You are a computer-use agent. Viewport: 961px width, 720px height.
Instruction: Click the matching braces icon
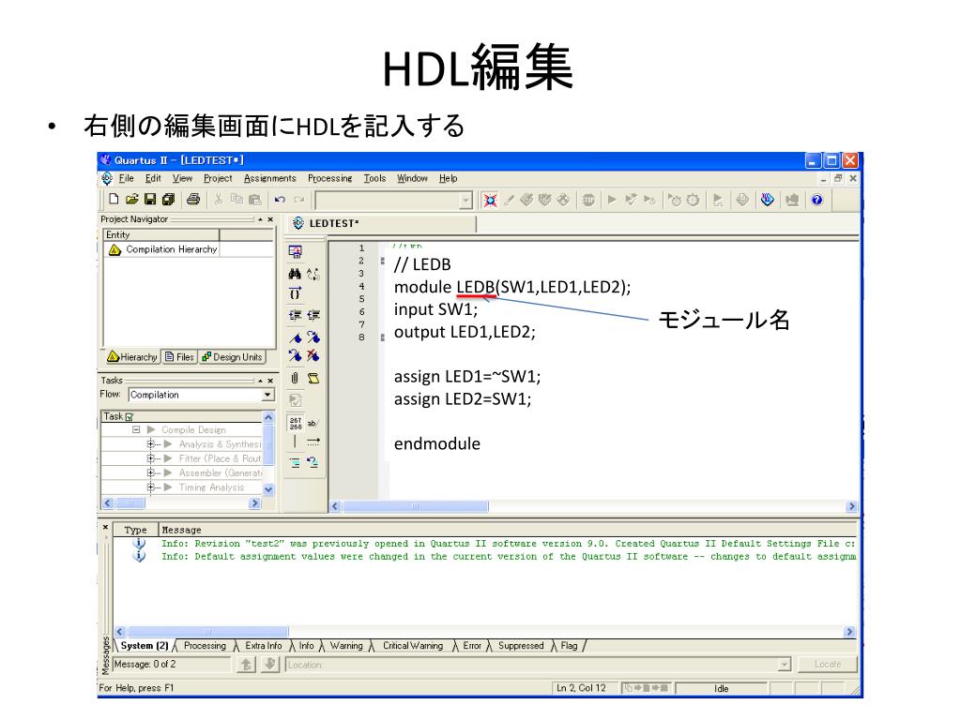[x=295, y=293]
